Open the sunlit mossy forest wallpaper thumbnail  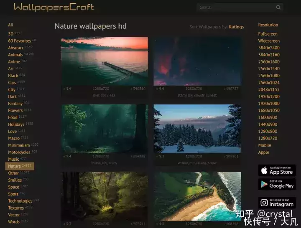coord(104,196)
